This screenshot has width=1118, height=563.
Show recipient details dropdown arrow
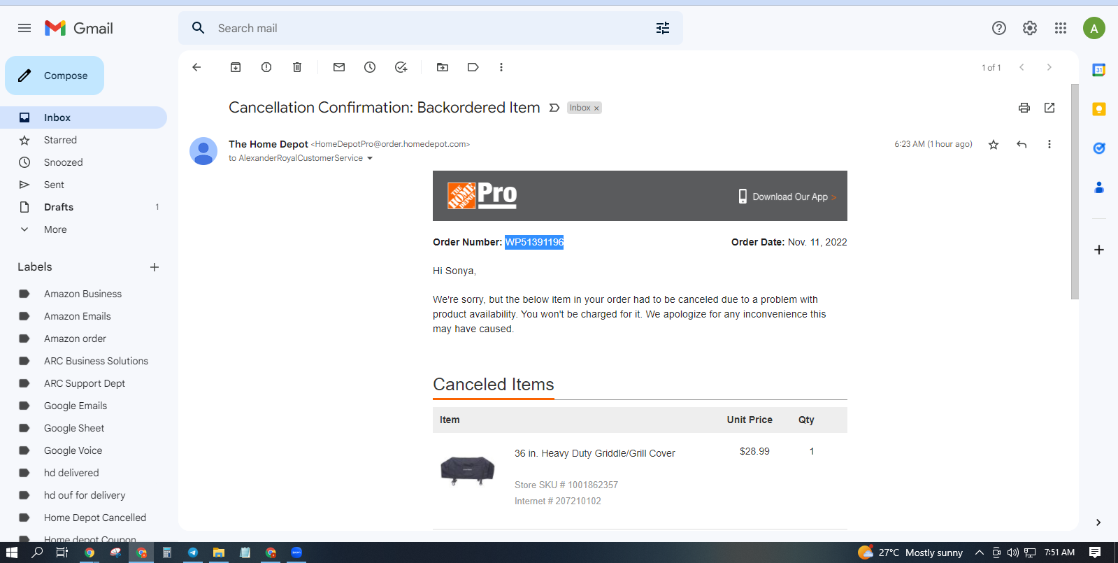(x=370, y=158)
